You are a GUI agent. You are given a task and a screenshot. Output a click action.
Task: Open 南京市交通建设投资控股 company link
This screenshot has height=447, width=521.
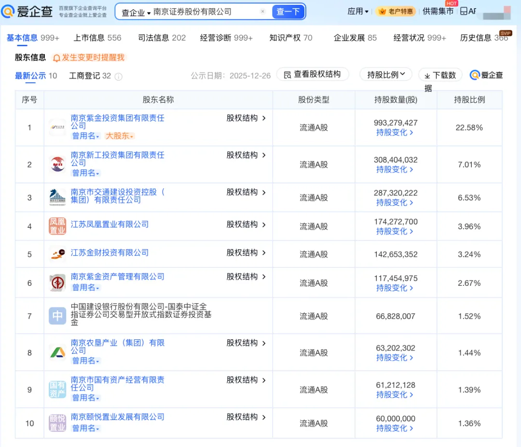117,196
